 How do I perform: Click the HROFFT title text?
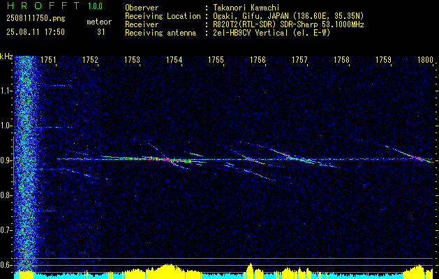click(x=43, y=6)
